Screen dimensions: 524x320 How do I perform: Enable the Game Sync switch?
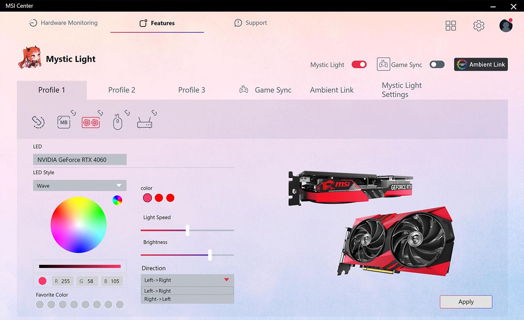point(437,65)
